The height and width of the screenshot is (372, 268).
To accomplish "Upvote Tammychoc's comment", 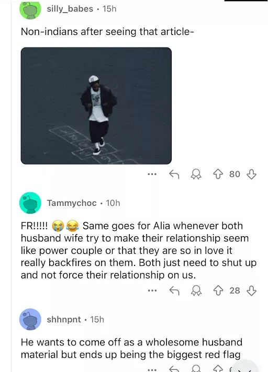I will [218, 290].
